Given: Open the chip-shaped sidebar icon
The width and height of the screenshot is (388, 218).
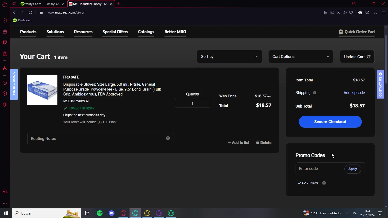Looking at the screenshot, I should point(5,53).
